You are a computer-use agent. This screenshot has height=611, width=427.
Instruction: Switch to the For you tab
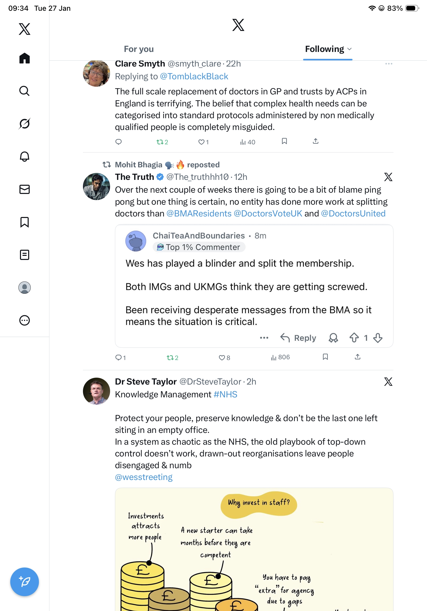[139, 49]
